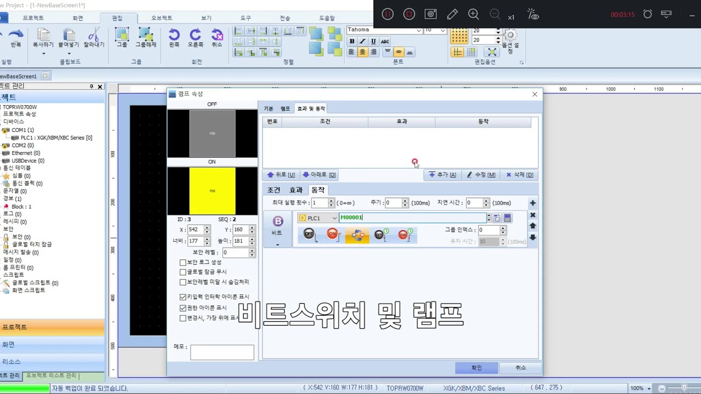701x394 pixels.
Task: Click the 위로 [U] move-up button
Action: click(280, 175)
